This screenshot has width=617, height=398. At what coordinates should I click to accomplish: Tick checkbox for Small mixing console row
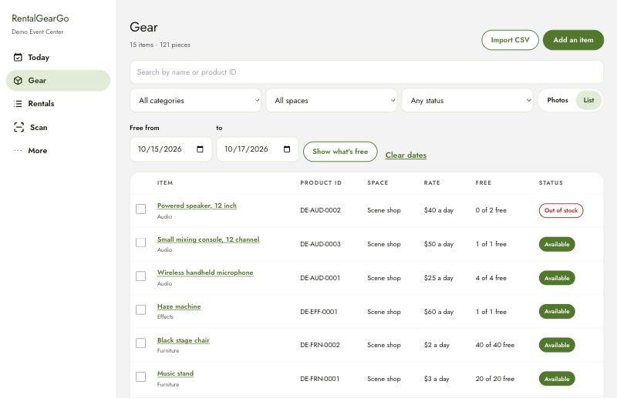pyautogui.click(x=140, y=242)
